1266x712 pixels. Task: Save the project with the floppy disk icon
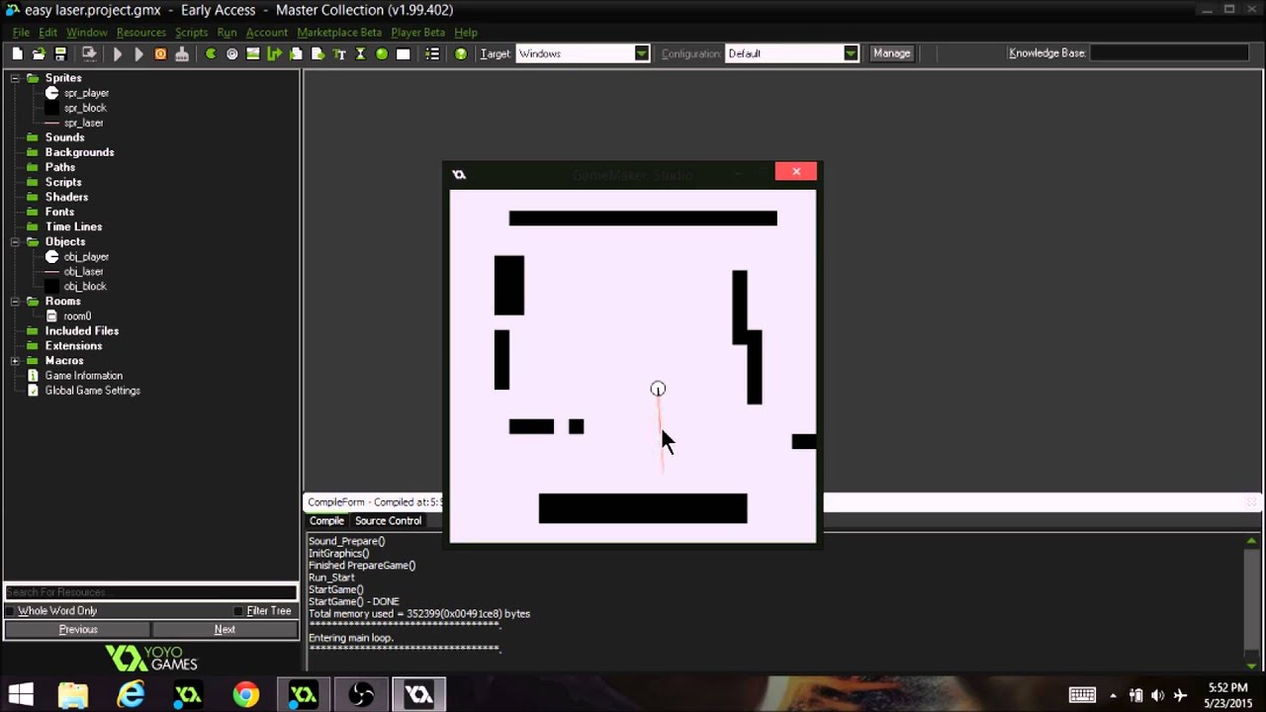click(x=60, y=53)
